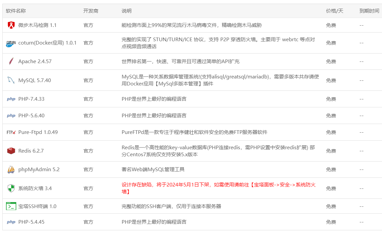Click the expiry dashes in the 宝塔SSH终端 row
This screenshot has height=235, width=382.
[361, 206]
